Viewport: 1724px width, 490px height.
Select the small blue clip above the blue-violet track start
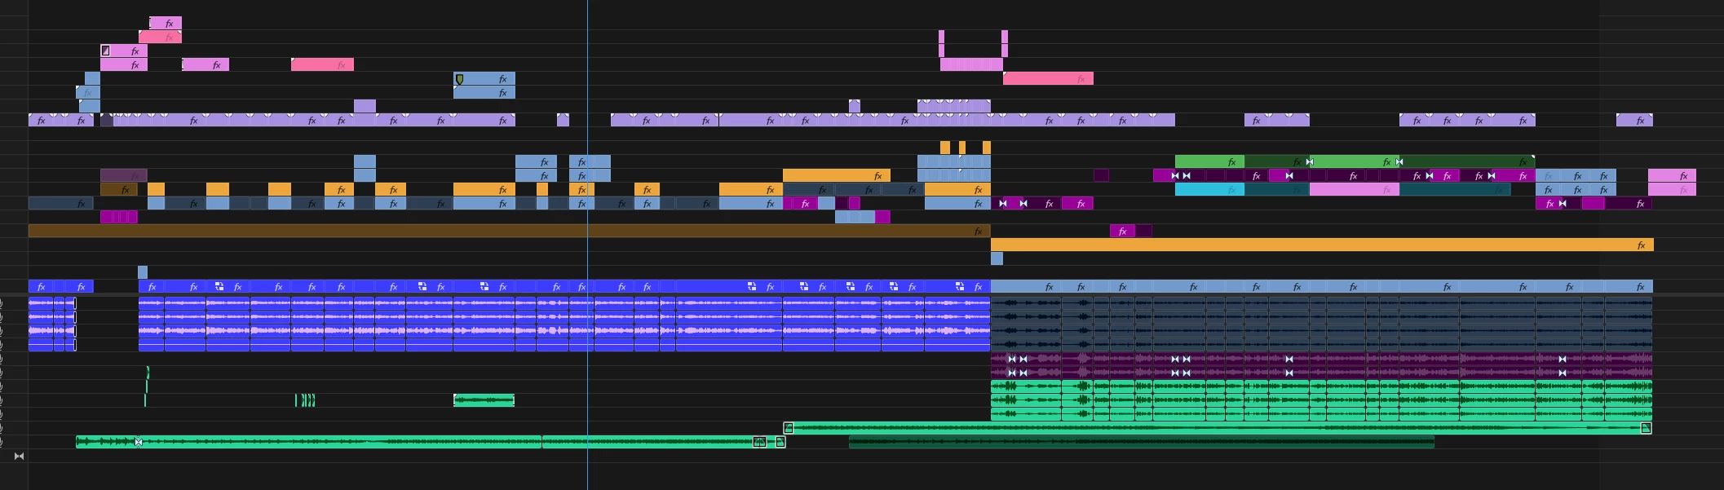point(143,272)
